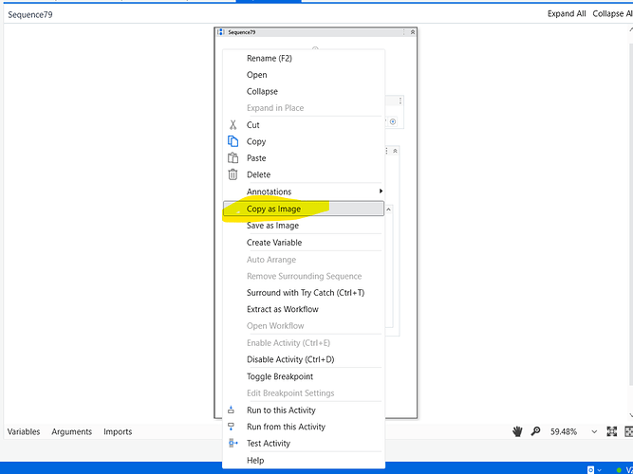
Task: Open Sequence79 header options dots menu
Action: (404, 32)
